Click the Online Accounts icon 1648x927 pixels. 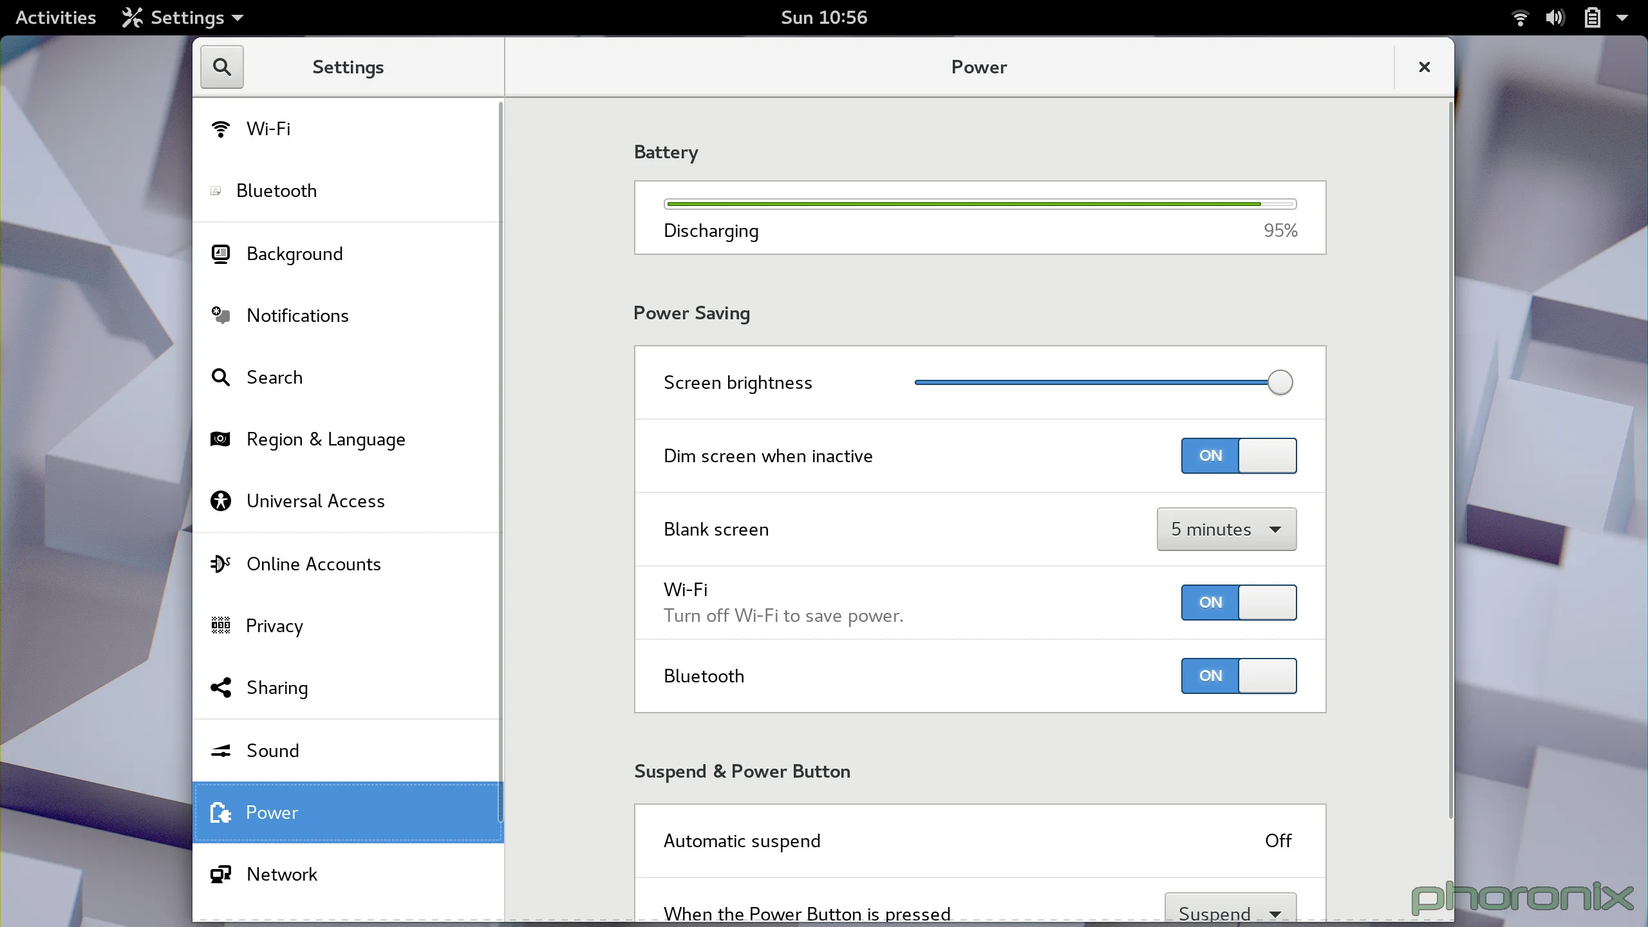coord(221,564)
